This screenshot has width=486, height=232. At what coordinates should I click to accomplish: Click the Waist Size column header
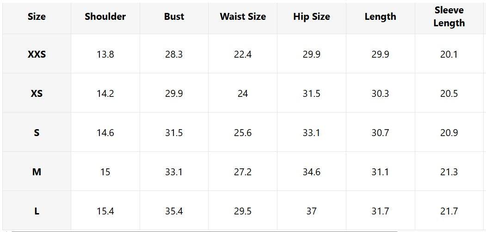pos(243,17)
